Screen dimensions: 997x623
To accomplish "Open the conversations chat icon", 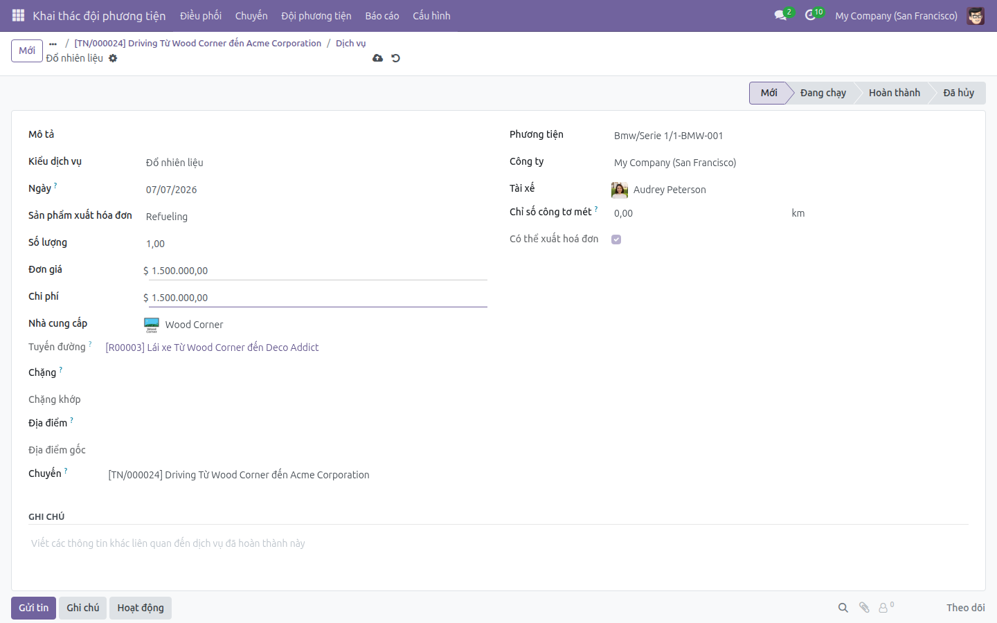I will [x=781, y=15].
